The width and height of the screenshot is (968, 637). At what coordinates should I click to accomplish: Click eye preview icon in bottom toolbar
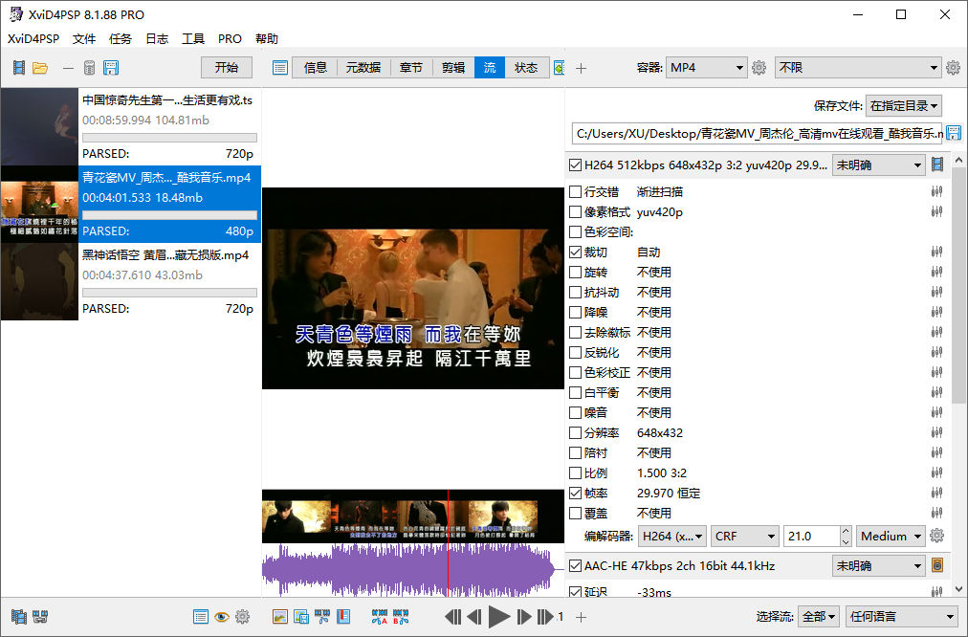tap(222, 616)
